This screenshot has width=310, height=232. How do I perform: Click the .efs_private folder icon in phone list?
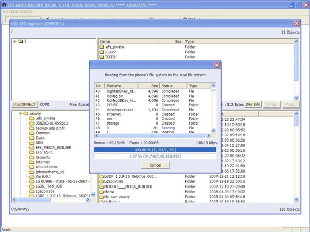click(x=102, y=47)
